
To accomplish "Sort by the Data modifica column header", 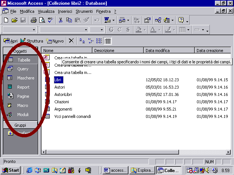I will click(x=169, y=51).
